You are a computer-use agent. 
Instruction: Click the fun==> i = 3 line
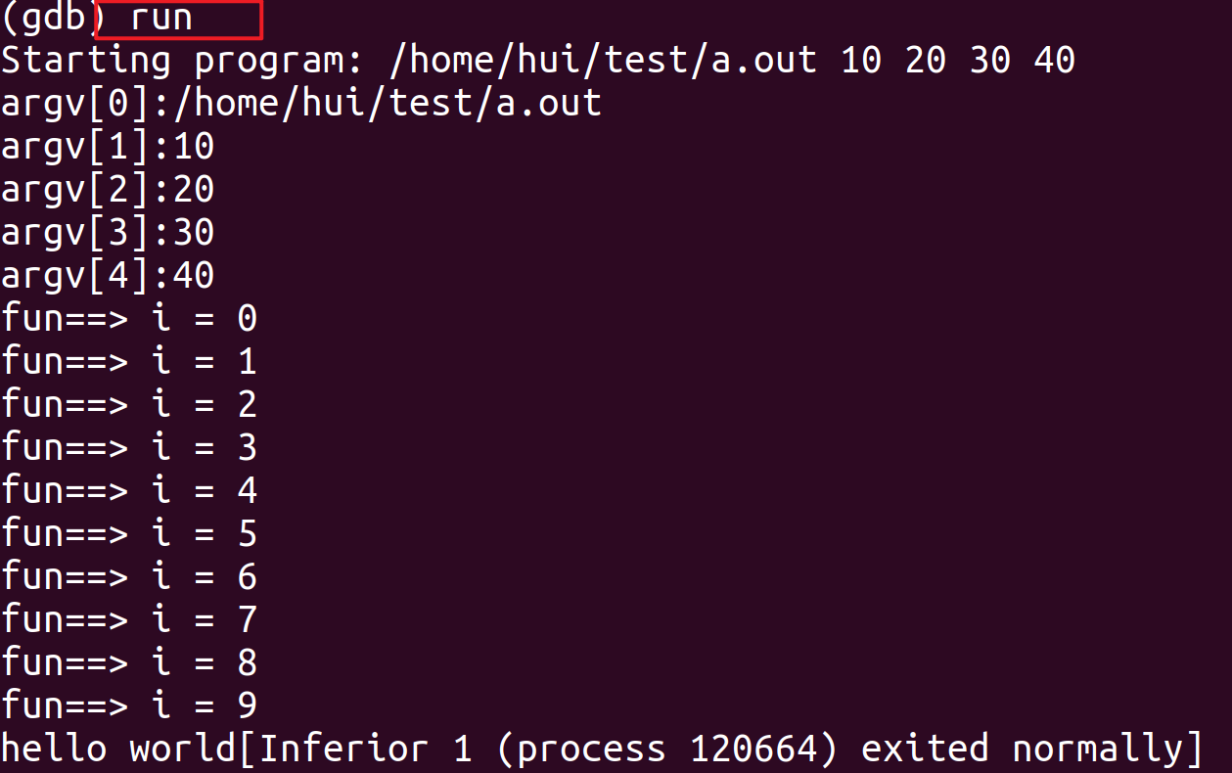(129, 448)
